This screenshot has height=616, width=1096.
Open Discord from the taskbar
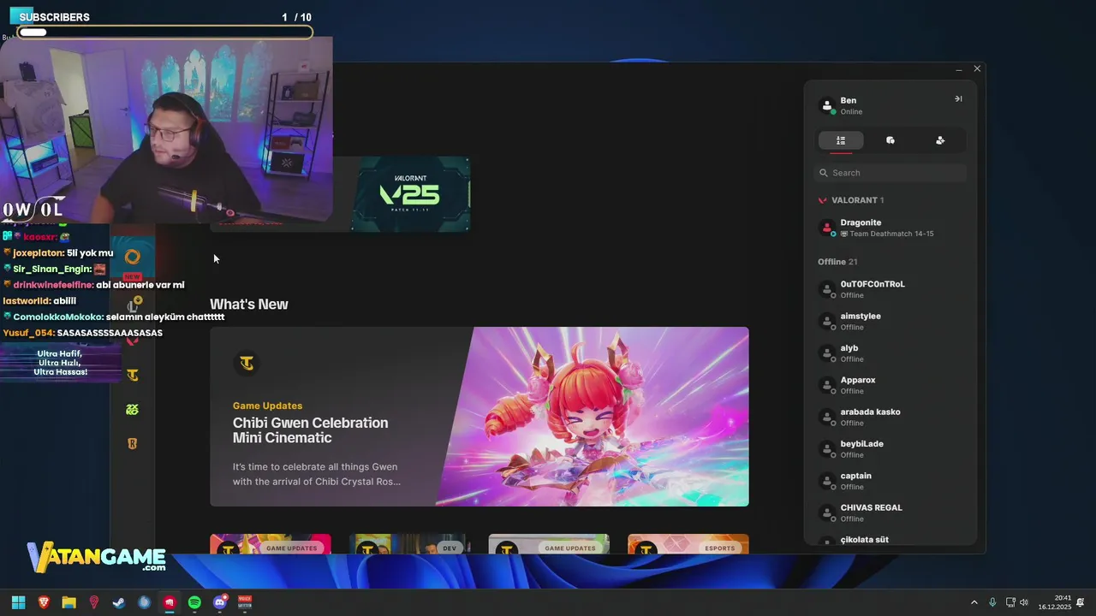click(x=220, y=602)
